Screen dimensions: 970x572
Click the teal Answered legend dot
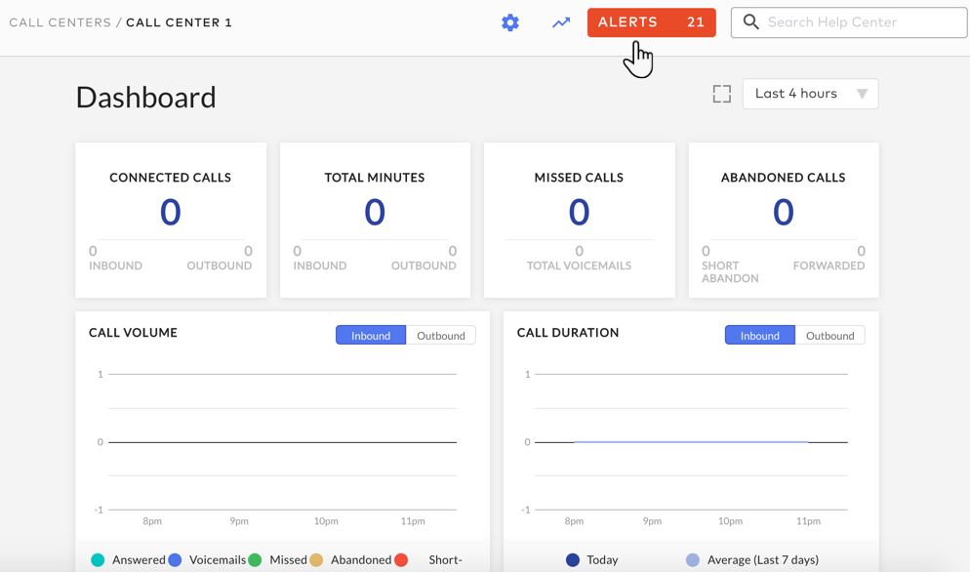95,559
